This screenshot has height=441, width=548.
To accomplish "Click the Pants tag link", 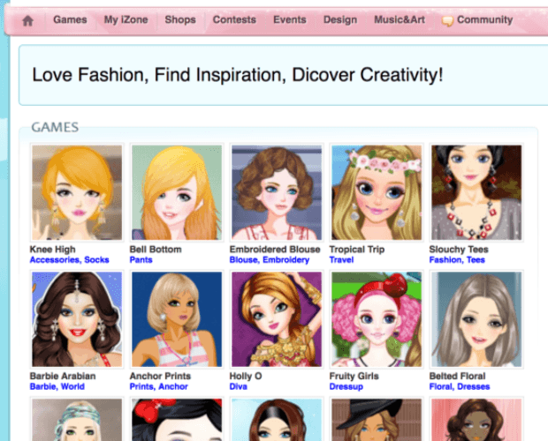I will pyautogui.click(x=141, y=260).
